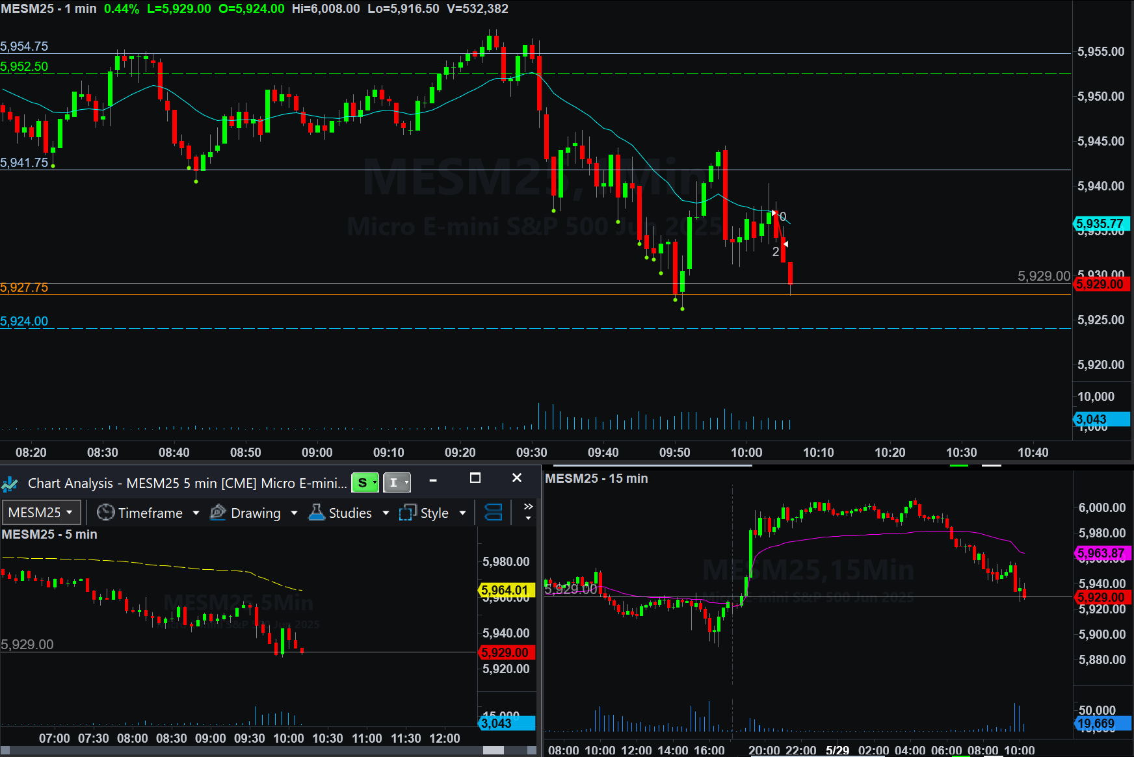Open the Drawing menu
The image size is (1134, 757).
pyautogui.click(x=256, y=513)
